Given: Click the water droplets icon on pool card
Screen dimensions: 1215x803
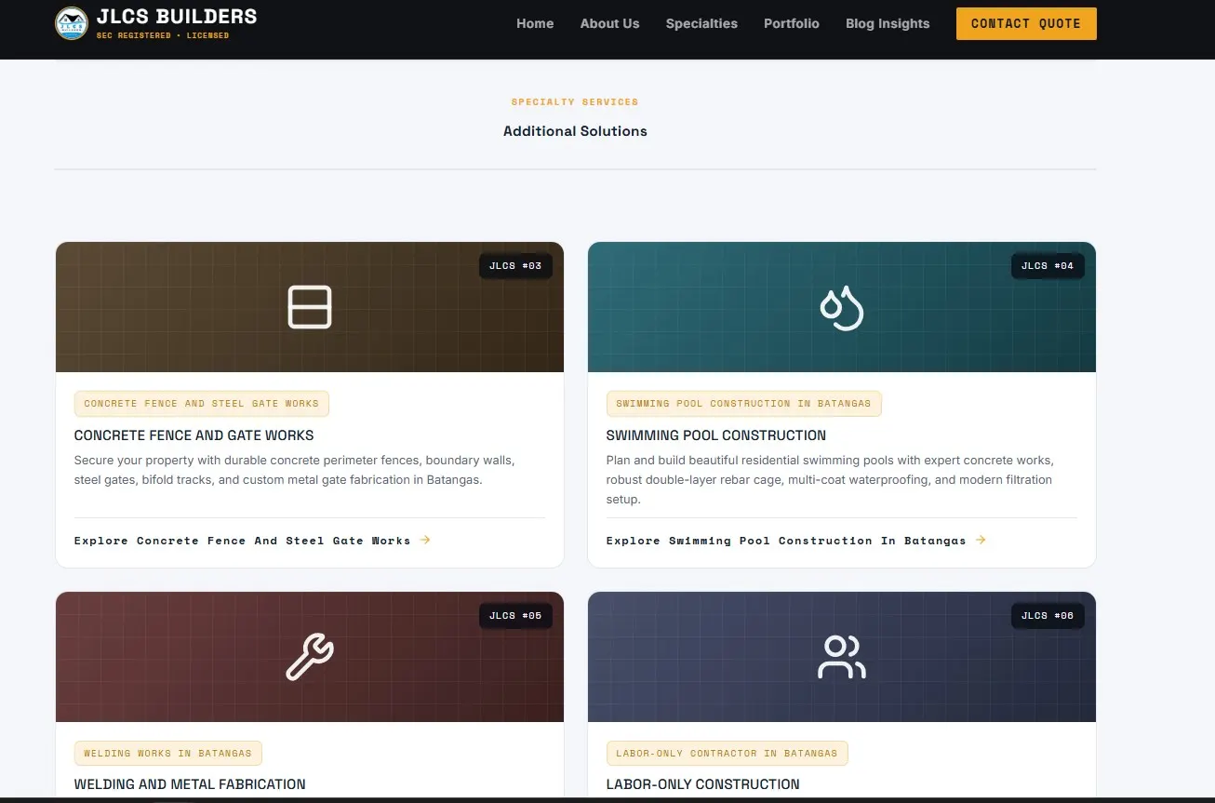Looking at the screenshot, I should 842,307.
